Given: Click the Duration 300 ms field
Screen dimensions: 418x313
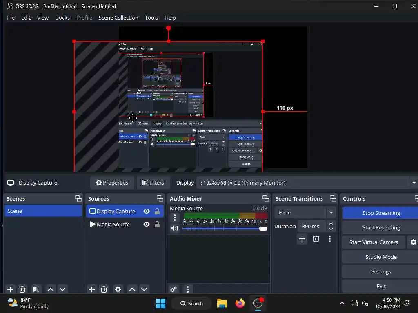Looking at the screenshot, I should (x=312, y=226).
